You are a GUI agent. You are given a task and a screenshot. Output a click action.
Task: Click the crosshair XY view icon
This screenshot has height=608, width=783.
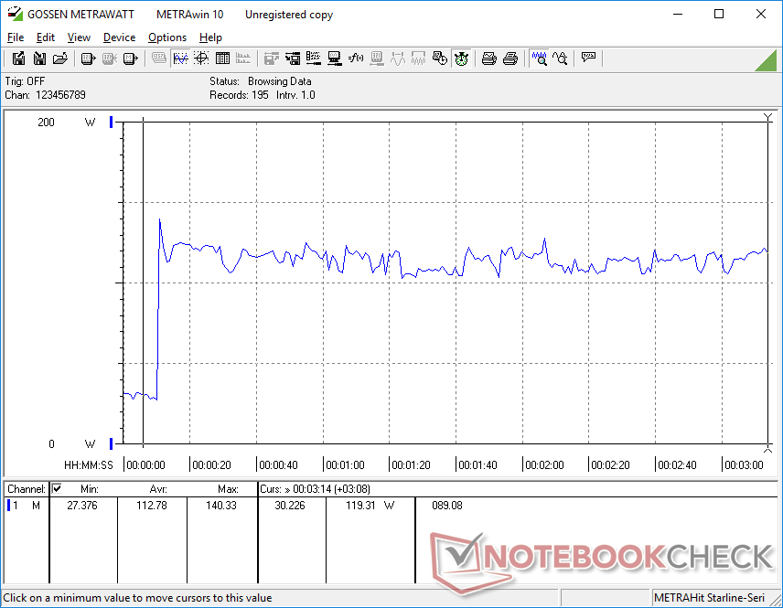tap(201, 59)
